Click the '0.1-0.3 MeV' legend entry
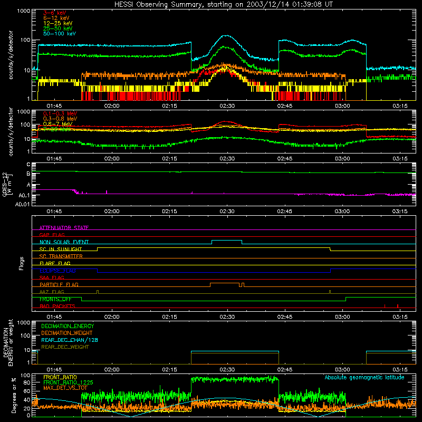 tap(60, 113)
